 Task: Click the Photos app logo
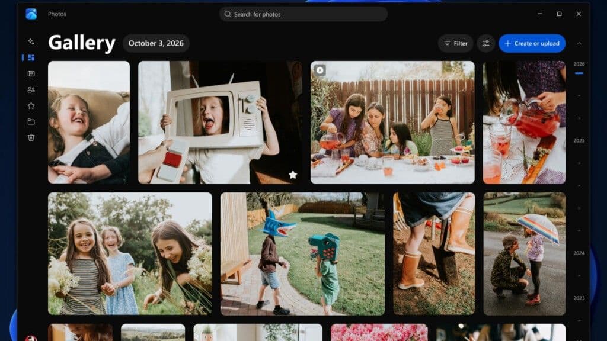[x=31, y=14]
